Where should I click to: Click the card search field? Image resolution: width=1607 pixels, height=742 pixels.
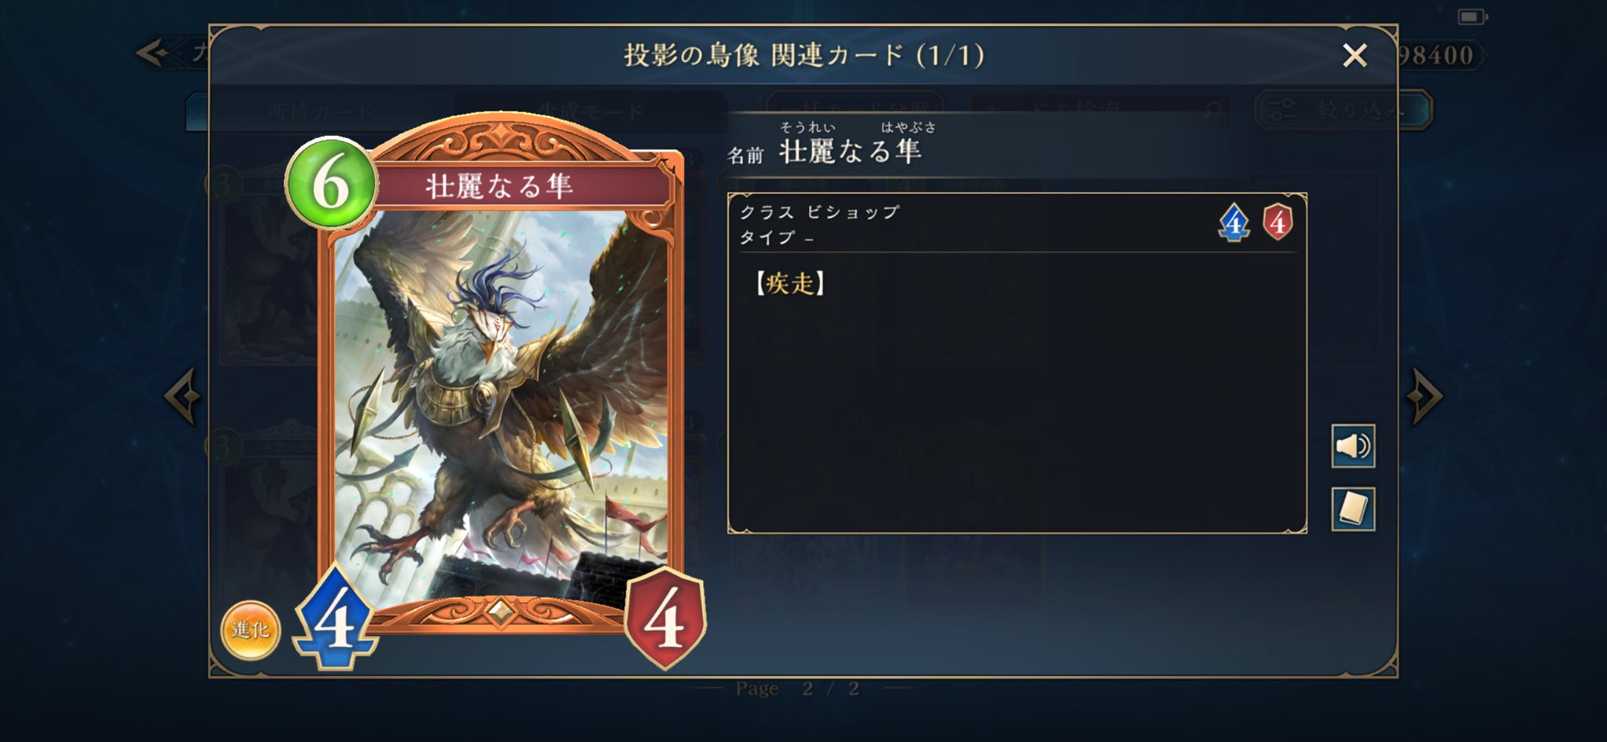point(1099,111)
